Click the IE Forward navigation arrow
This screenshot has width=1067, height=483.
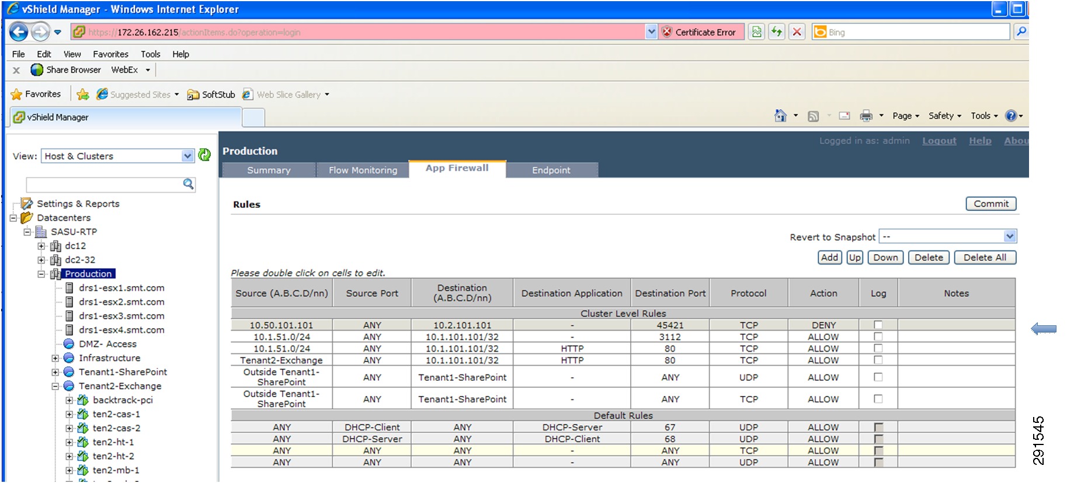click(40, 32)
